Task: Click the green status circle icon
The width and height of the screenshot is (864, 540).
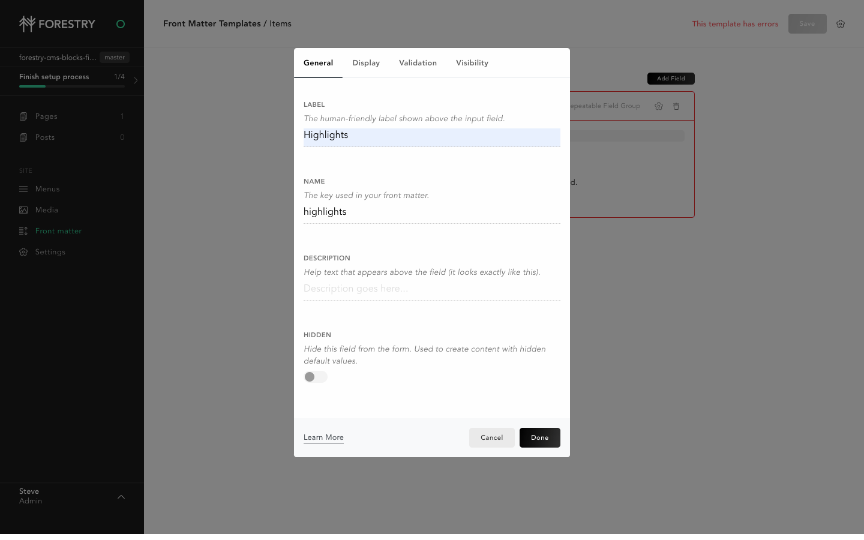Action: point(121,24)
